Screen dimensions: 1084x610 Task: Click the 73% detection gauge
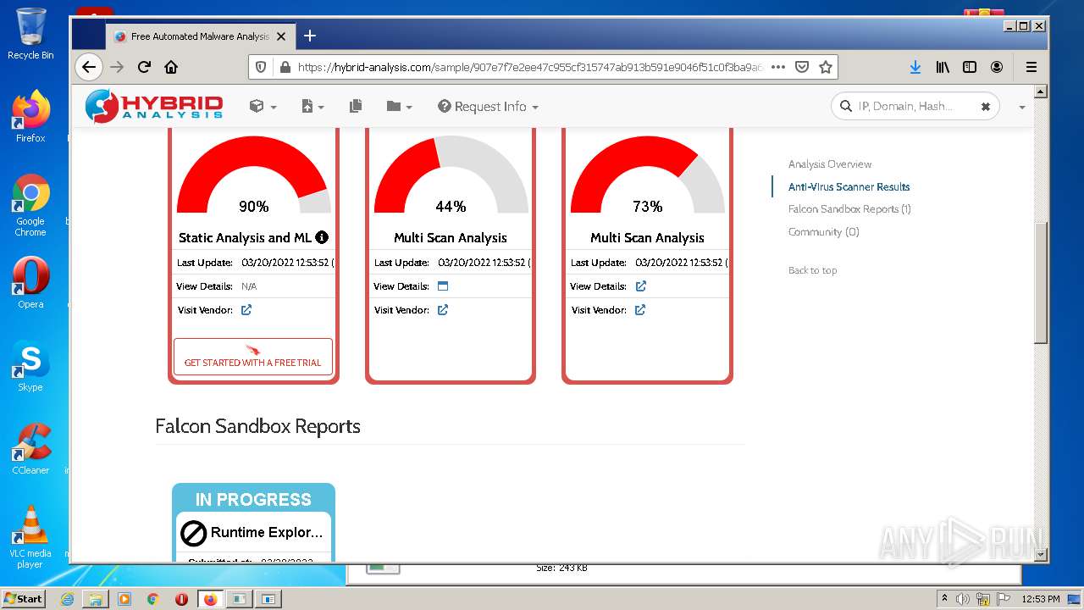point(647,175)
